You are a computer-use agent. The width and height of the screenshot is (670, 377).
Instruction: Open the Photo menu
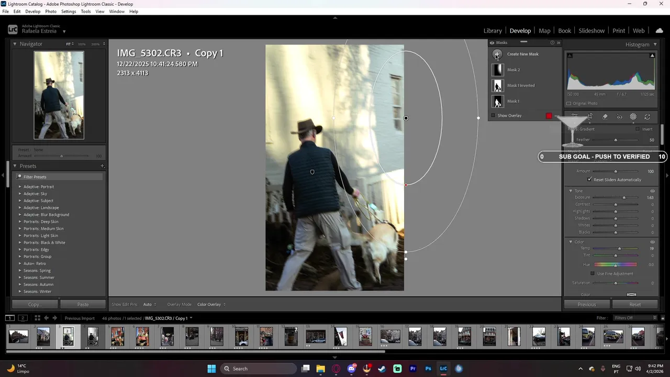(x=51, y=12)
